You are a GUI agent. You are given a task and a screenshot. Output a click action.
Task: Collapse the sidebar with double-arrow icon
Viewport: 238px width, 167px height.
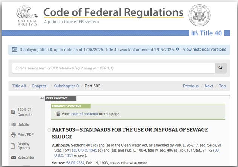42,98
